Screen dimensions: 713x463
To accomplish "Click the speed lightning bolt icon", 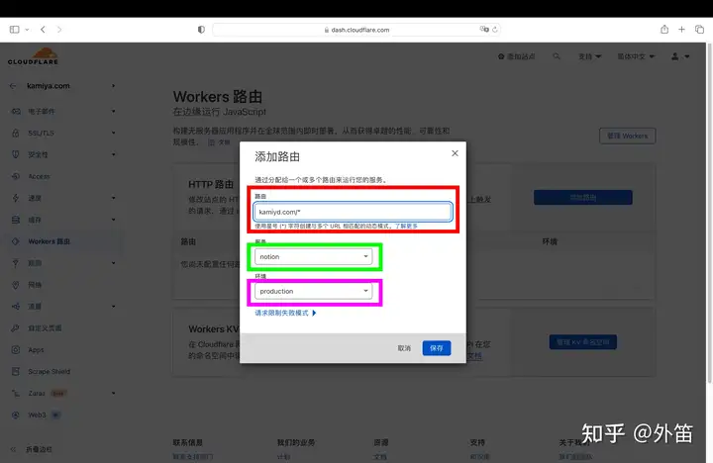I will (16, 198).
